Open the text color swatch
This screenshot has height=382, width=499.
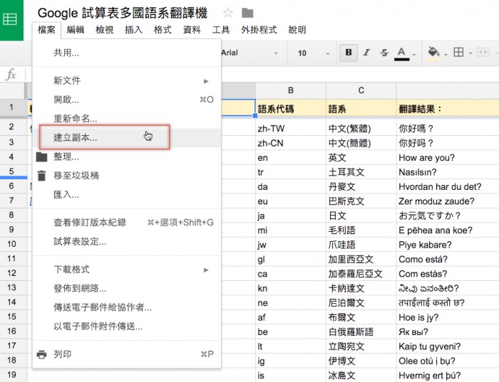coord(401,53)
